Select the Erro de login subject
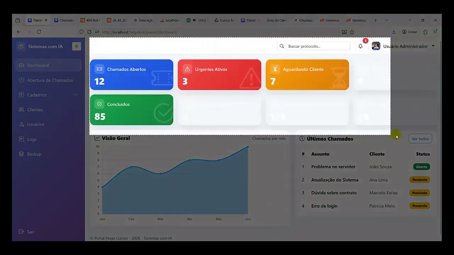454x255 pixels. [324, 206]
